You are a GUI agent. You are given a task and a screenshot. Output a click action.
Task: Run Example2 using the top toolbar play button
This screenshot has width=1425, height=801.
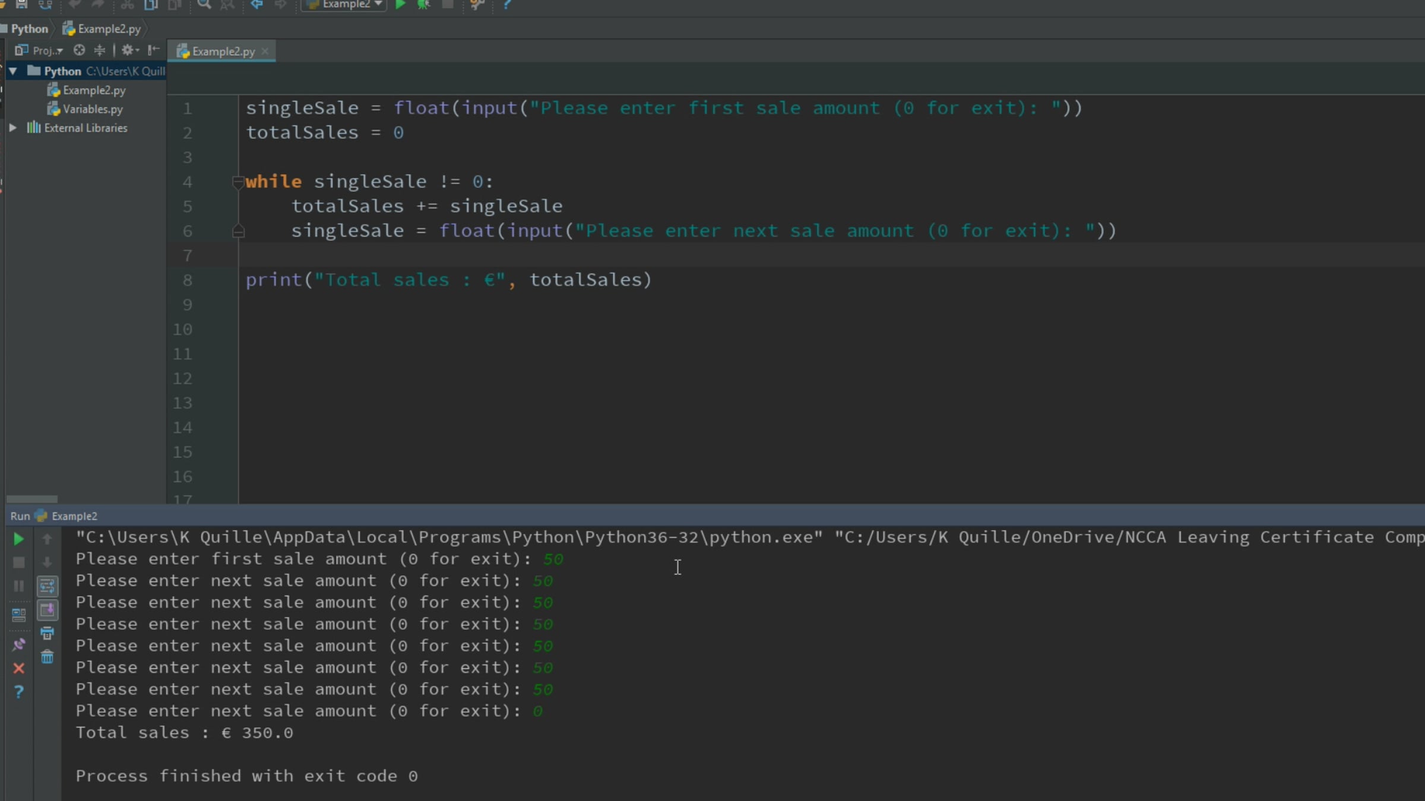[400, 4]
